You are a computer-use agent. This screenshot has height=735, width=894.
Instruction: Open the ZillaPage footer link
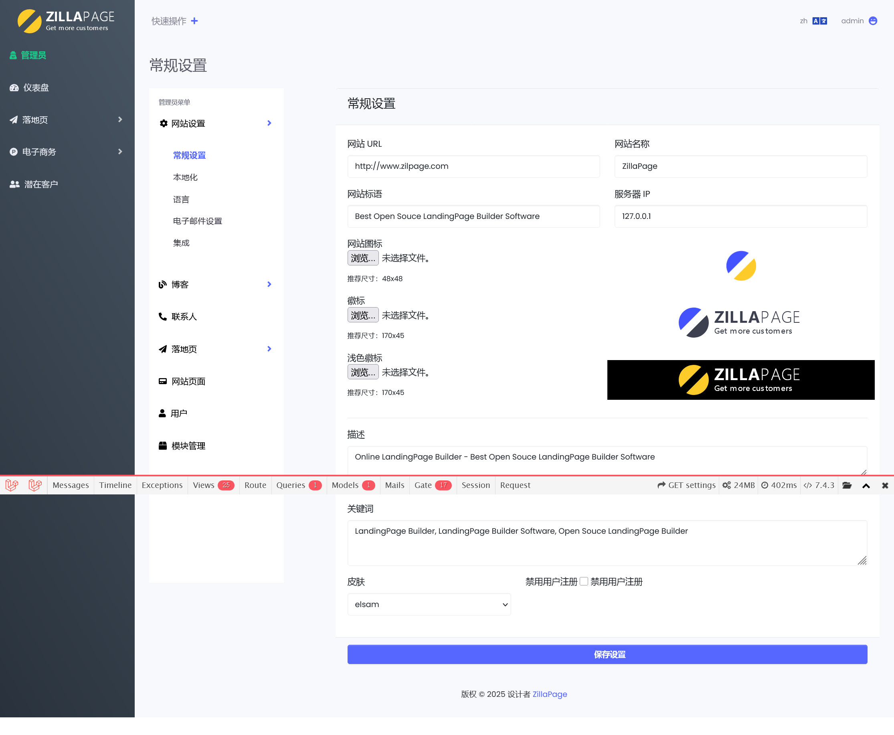pyautogui.click(x=550, y=694)
